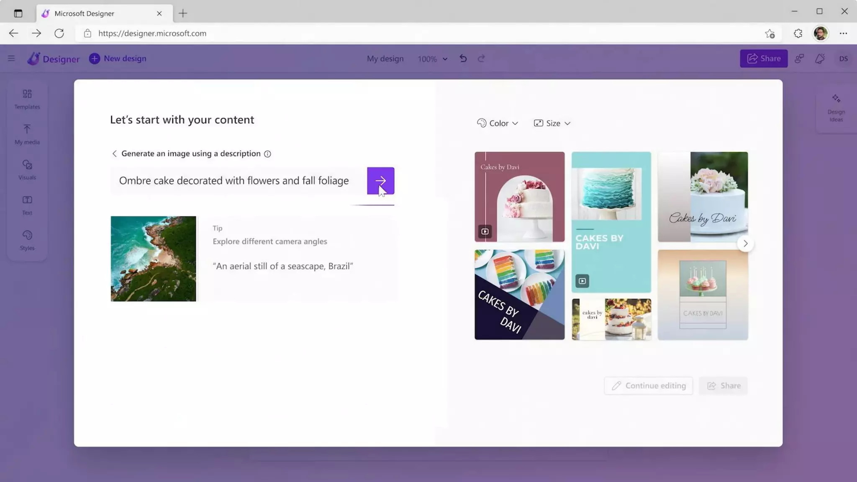Select the rainbow cake slices design thumbnail
This screenshot has height=482, width=857.
click(x=519, y=295)
